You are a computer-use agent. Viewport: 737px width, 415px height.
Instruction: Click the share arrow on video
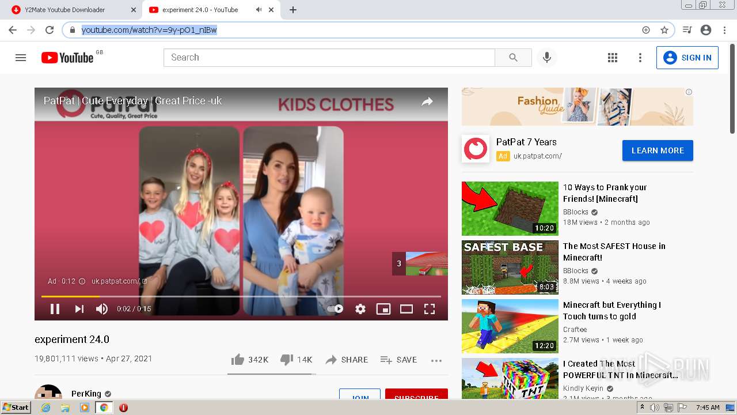click(427, 101)
